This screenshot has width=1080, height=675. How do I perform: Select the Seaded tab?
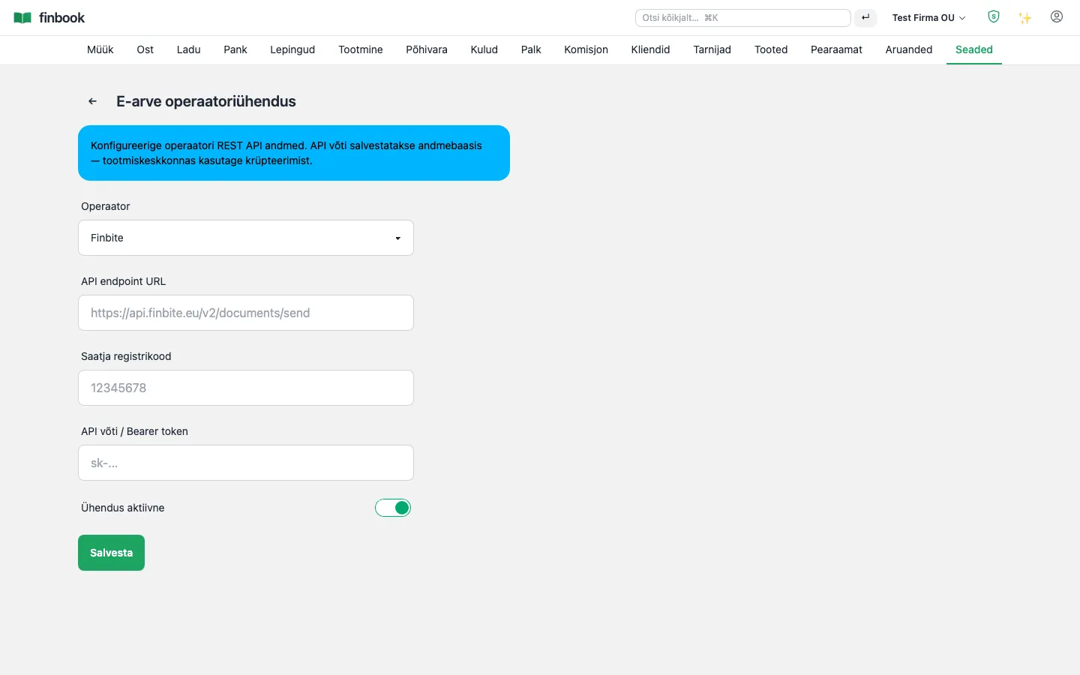(x=974, y=49)
